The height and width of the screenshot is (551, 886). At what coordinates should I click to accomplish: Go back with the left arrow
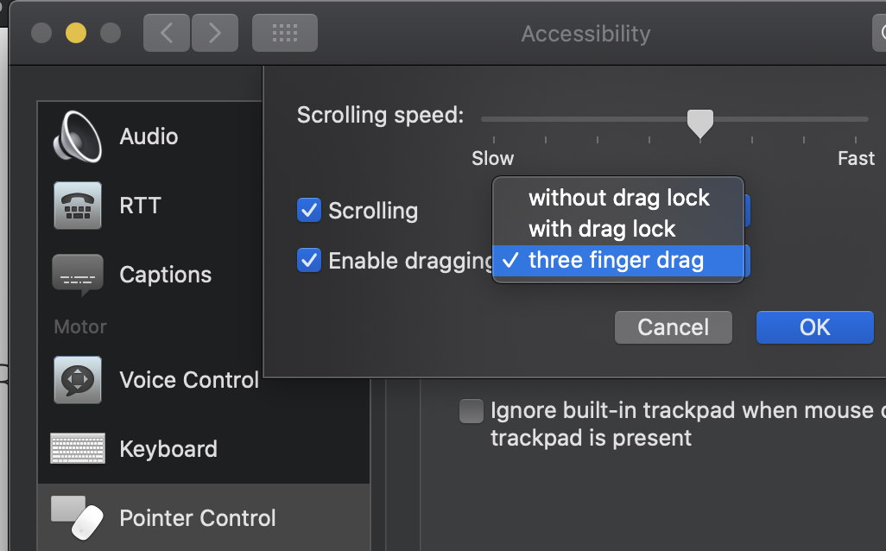click(167, 34)
